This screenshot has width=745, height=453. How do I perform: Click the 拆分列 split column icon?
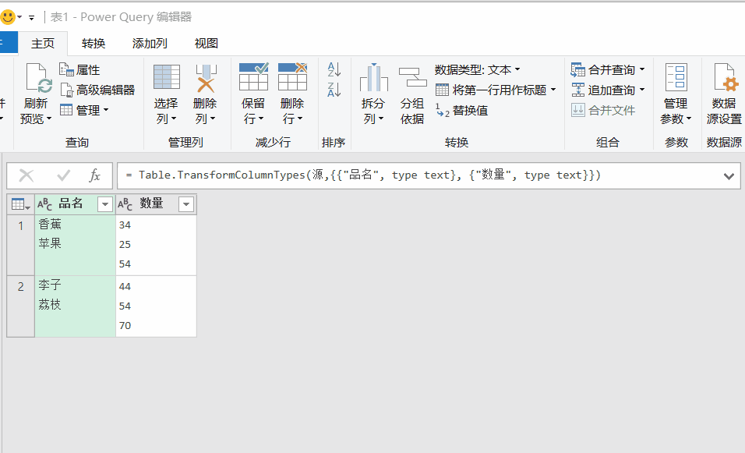[373, 77]
